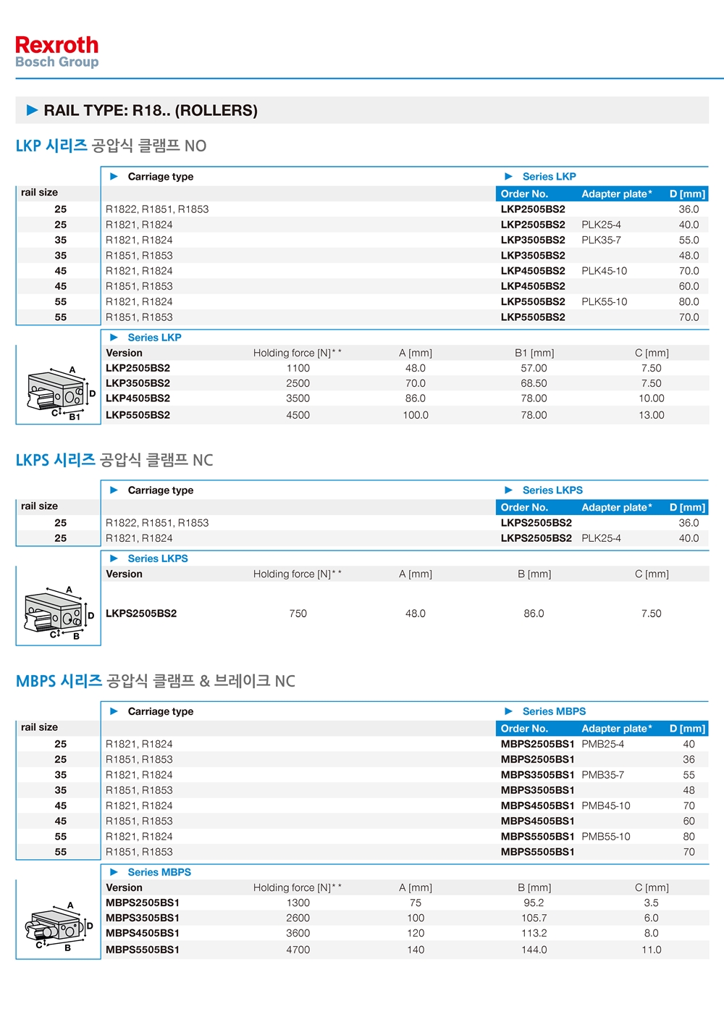Select the B1 value 68.50

[534, 383]
